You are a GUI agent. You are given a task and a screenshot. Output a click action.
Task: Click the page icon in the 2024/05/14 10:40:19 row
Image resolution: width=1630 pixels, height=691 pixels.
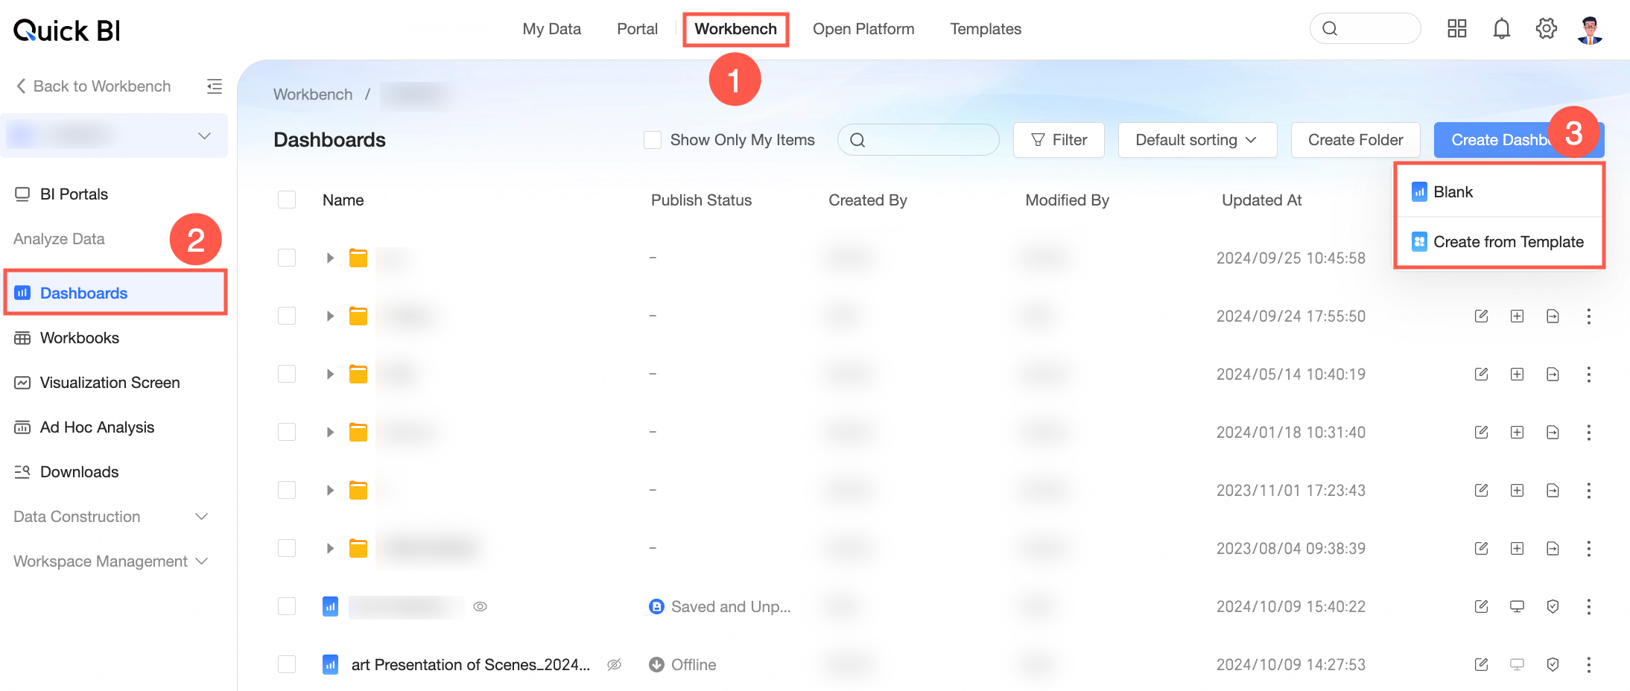pos(1553,374)
